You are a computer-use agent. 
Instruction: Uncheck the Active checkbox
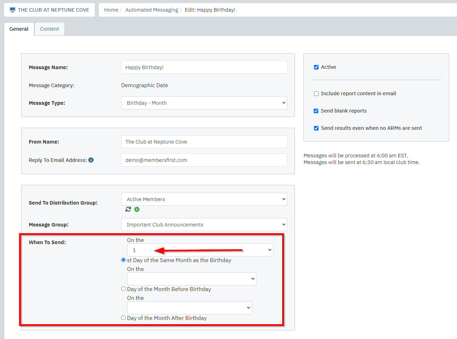coord(316,67)
